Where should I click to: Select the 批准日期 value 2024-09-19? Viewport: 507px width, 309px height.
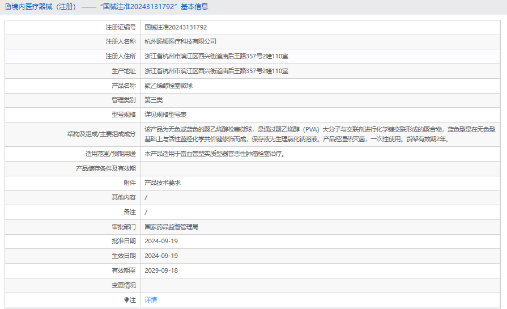tap(161, 241)
